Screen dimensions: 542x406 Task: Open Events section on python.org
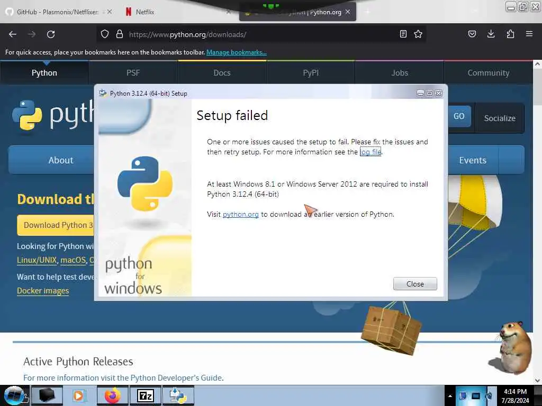(473, 160)
